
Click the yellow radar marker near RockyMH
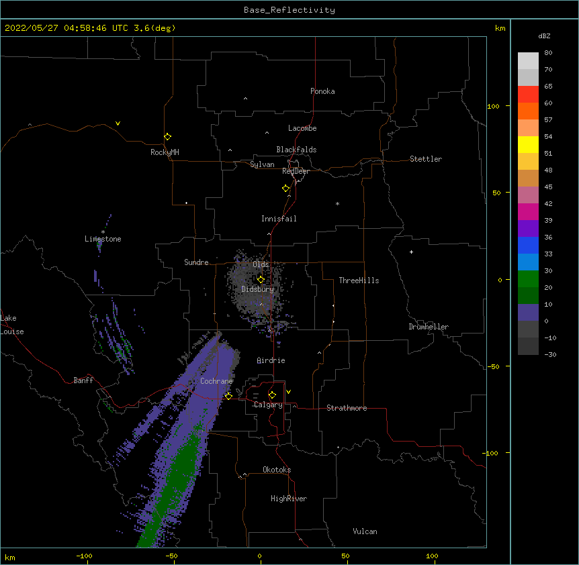[168, 137]
